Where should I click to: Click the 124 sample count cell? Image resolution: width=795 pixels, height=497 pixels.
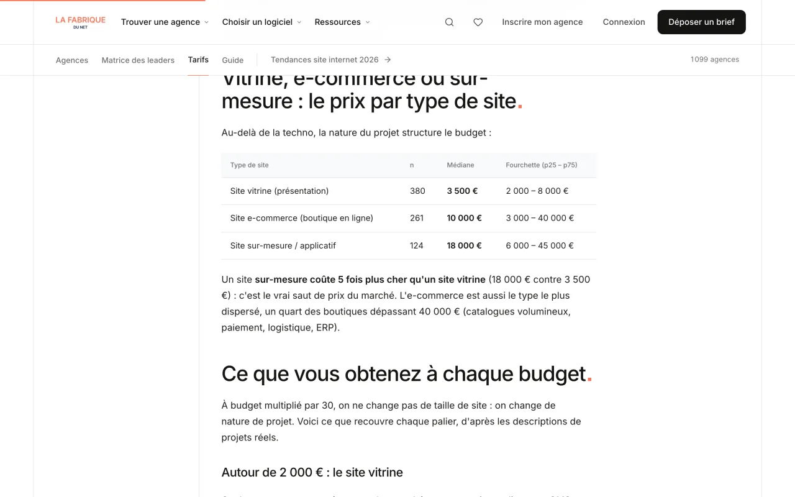[x=417, y=245]
